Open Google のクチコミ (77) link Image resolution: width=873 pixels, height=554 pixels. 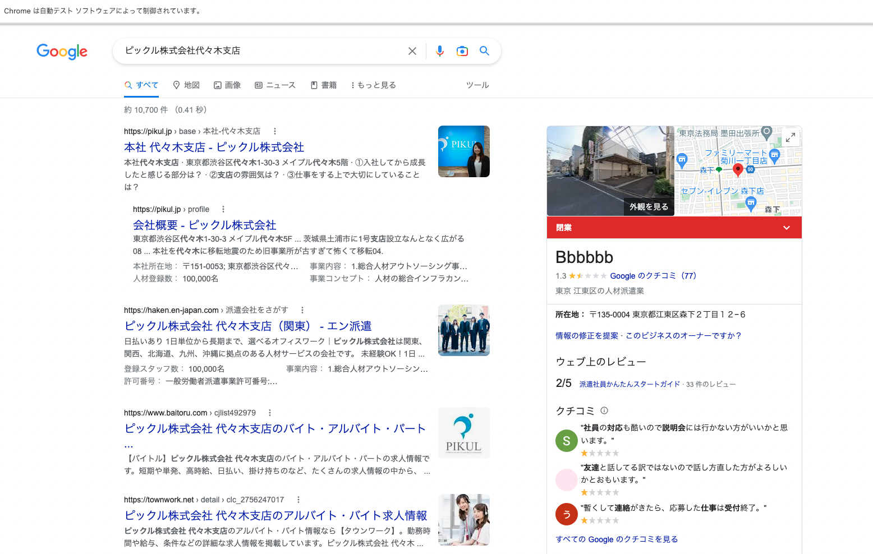653,276
